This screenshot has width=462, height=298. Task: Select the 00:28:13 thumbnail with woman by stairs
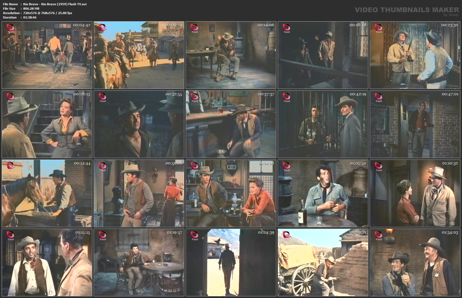click(47, 124)
